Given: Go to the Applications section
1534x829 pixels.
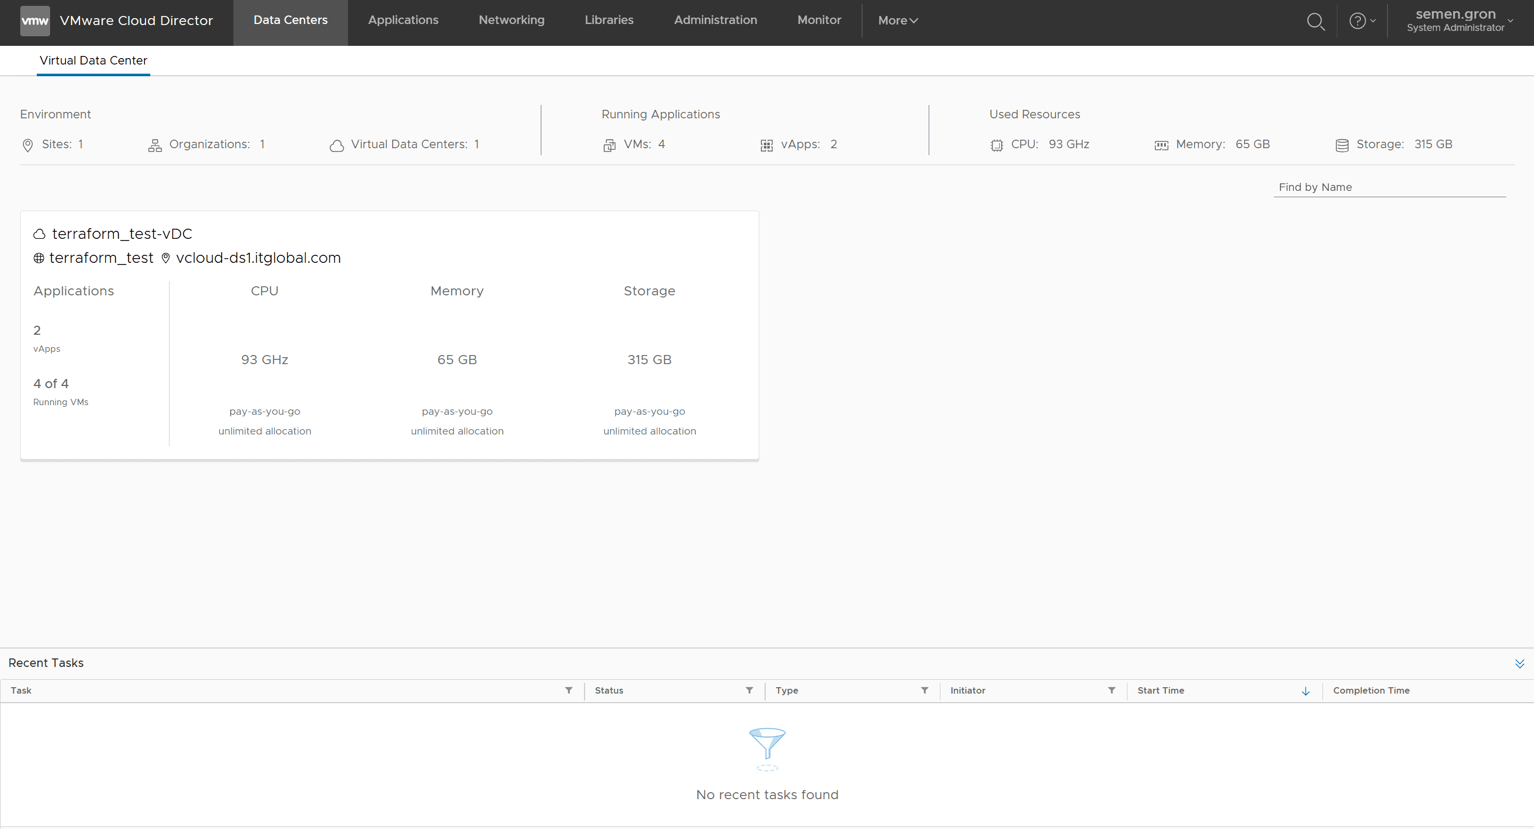Looking at the screenshot, I should [x=403, y=20].
